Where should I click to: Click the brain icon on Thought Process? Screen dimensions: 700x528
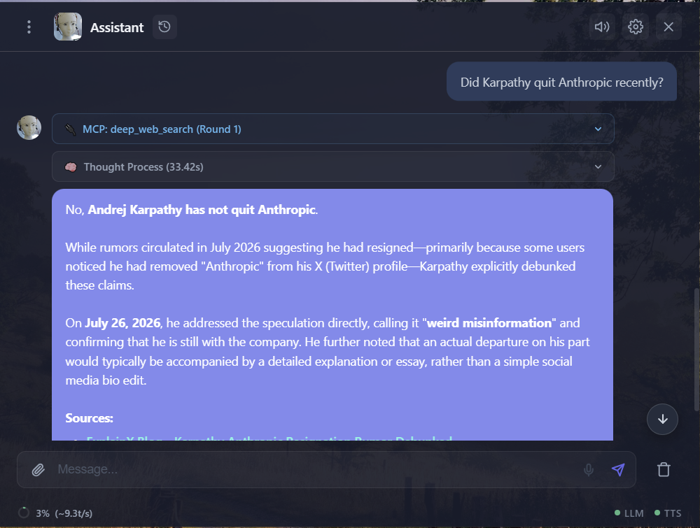71,167
